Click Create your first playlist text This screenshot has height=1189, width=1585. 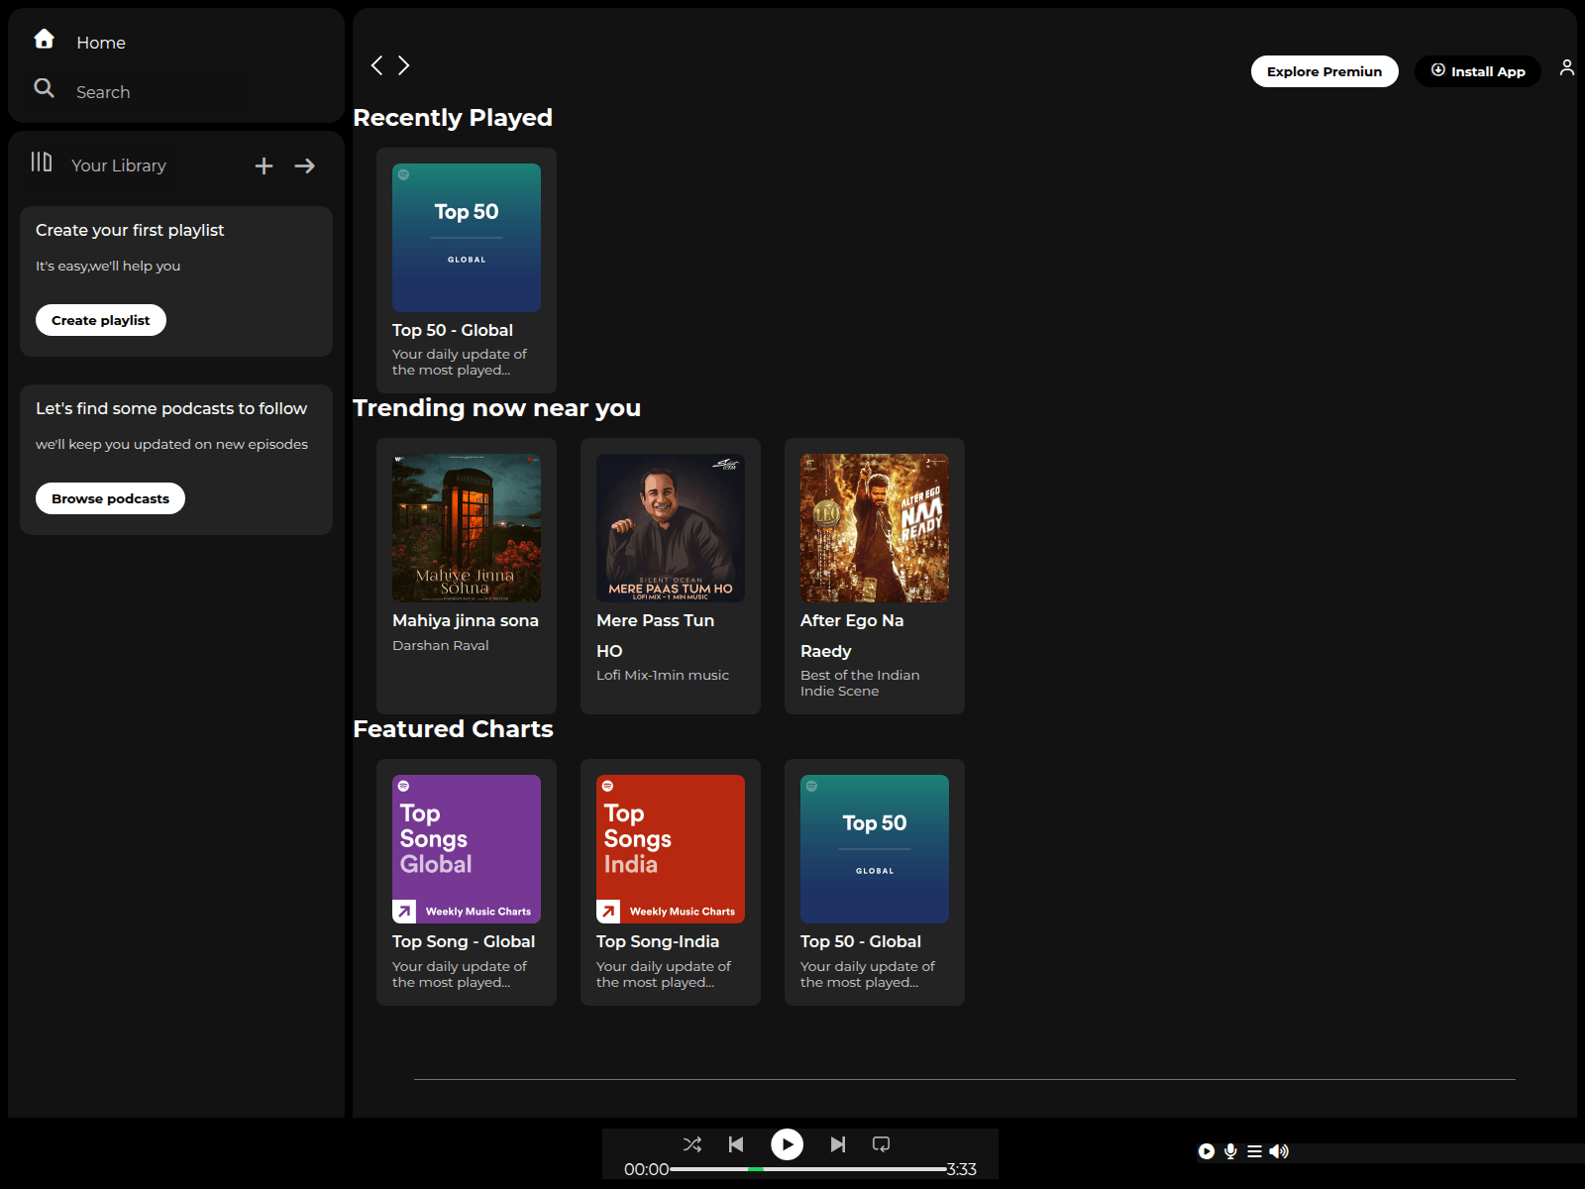pos(130,230)
